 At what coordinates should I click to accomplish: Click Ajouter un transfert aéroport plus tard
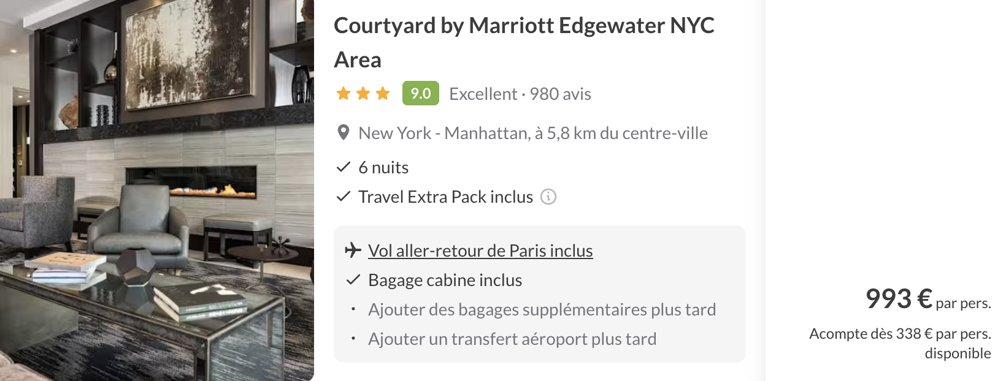tap(512, 339)
